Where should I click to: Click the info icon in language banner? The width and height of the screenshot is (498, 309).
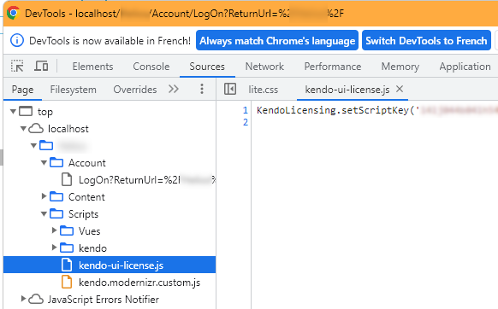17,41
